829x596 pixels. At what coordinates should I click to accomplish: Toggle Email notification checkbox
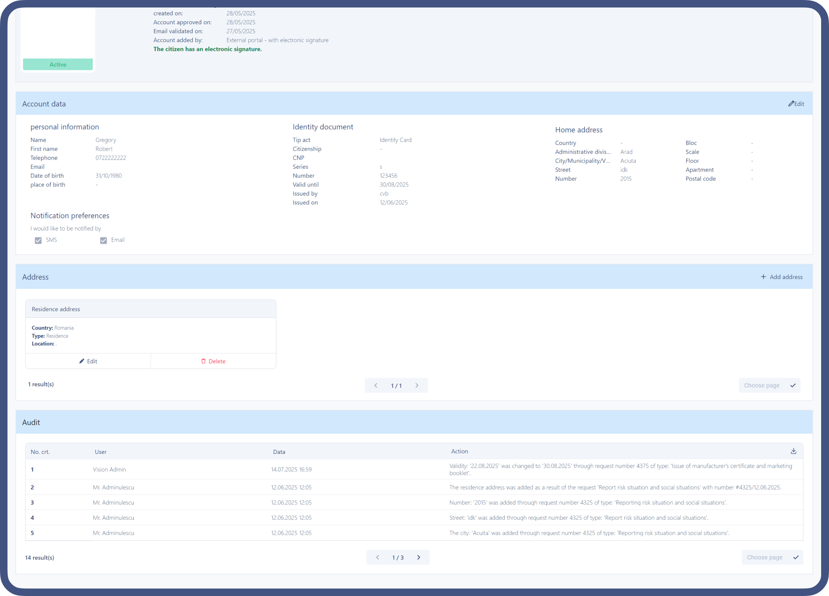pos(104,240)
